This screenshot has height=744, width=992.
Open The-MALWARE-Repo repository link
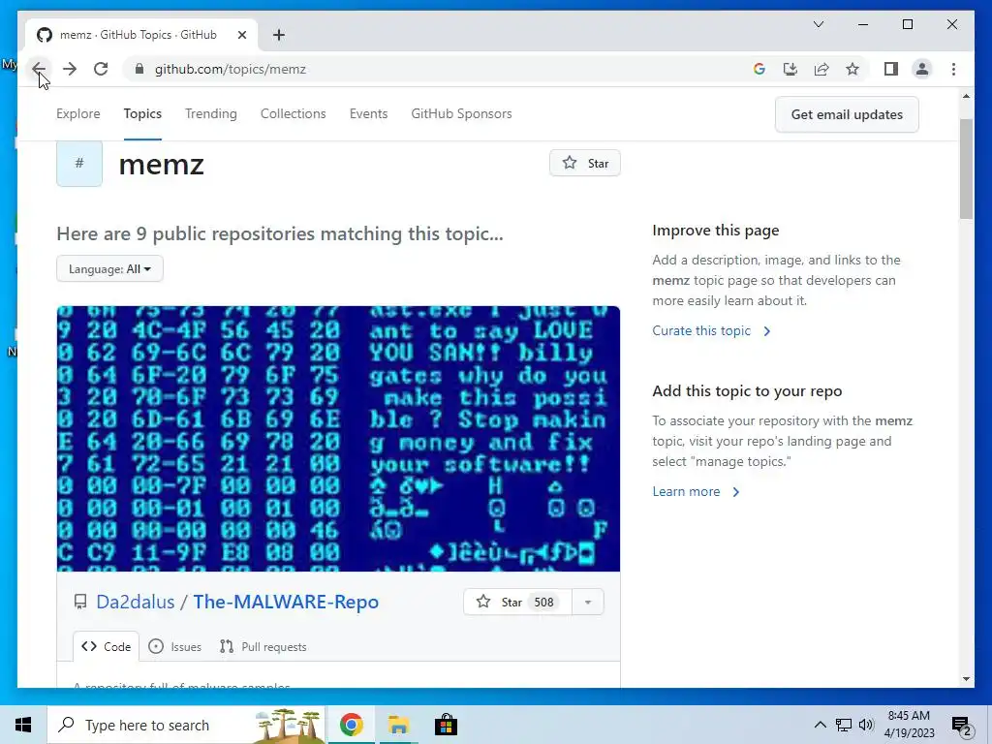[286, 602]
